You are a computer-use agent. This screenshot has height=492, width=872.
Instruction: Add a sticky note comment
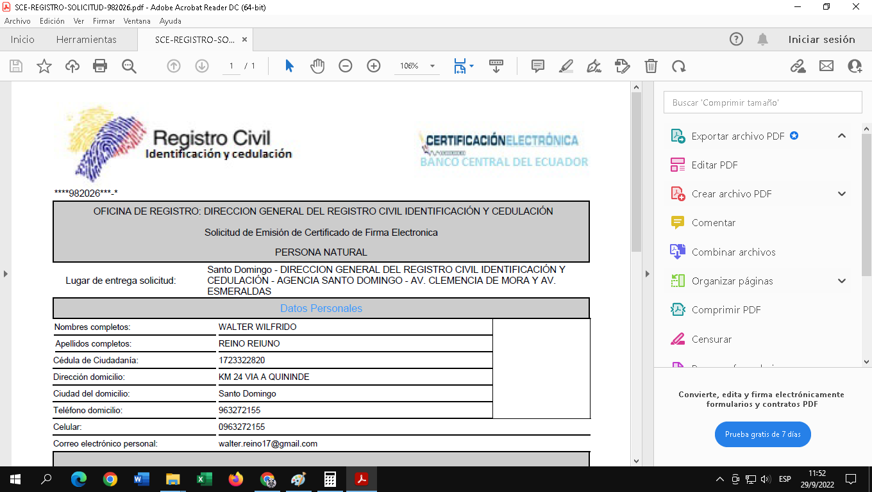[x=538, y=66]
